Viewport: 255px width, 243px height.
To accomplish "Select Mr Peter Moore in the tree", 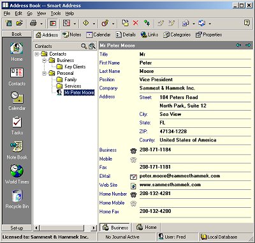I will click(x=79, y=93).
